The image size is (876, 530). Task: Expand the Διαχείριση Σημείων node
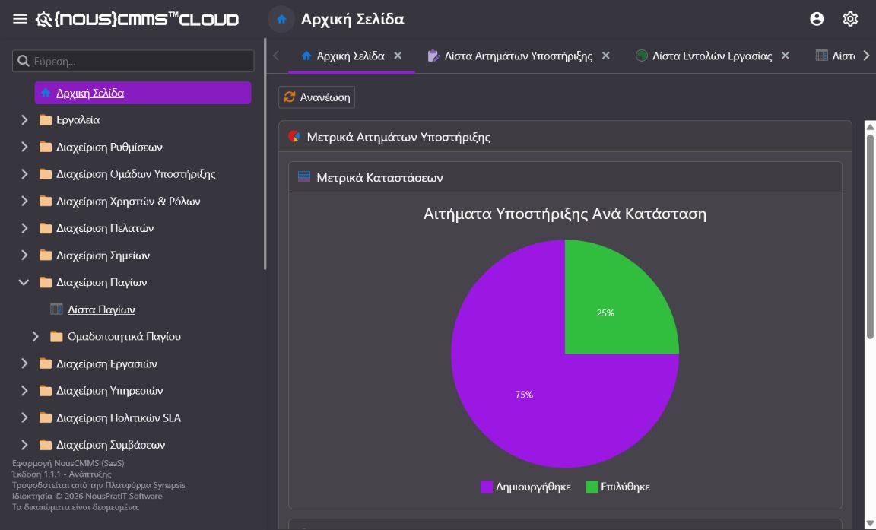(24, 255)
